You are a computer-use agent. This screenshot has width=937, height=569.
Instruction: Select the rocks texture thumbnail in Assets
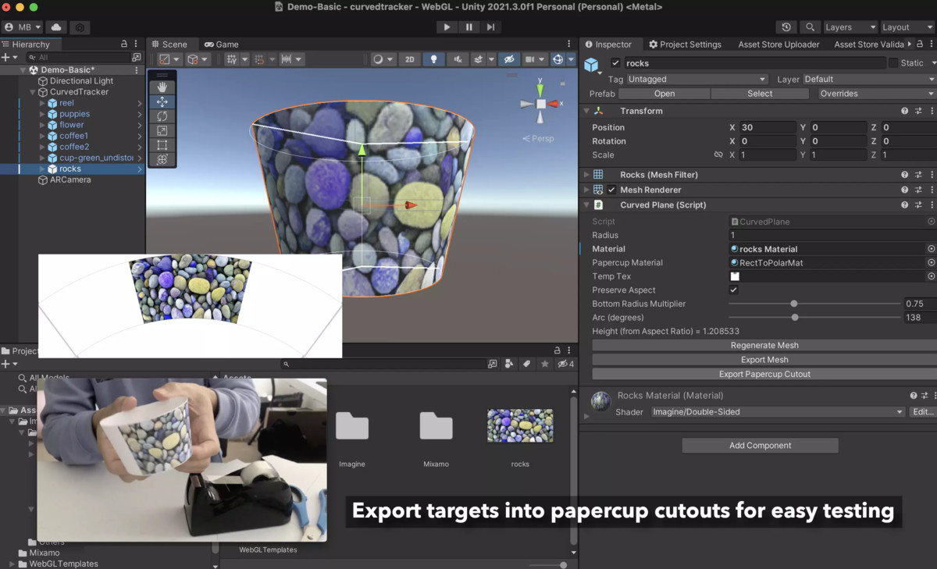click(x=519, y=425)
